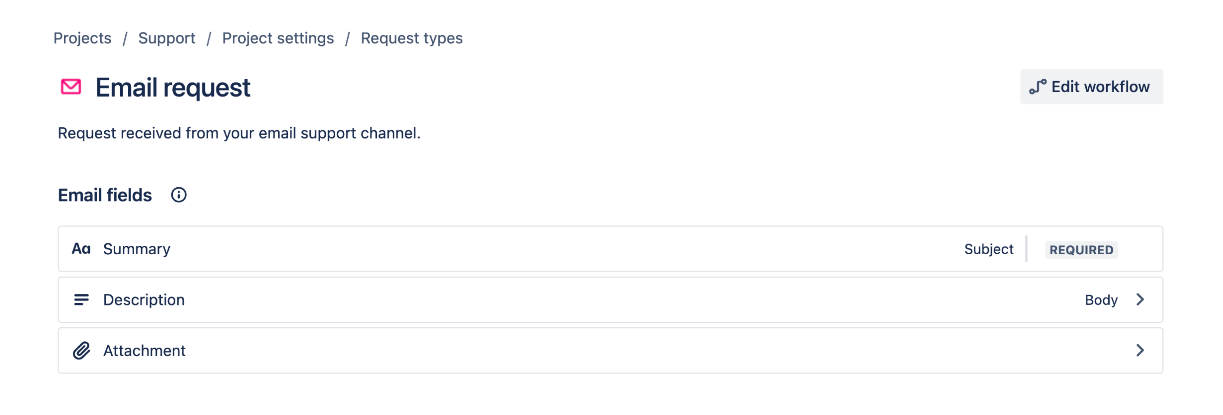Open the Projects breadcrumb link
The height and width of the screenshot is (415, 1223).
click(83, 38)
